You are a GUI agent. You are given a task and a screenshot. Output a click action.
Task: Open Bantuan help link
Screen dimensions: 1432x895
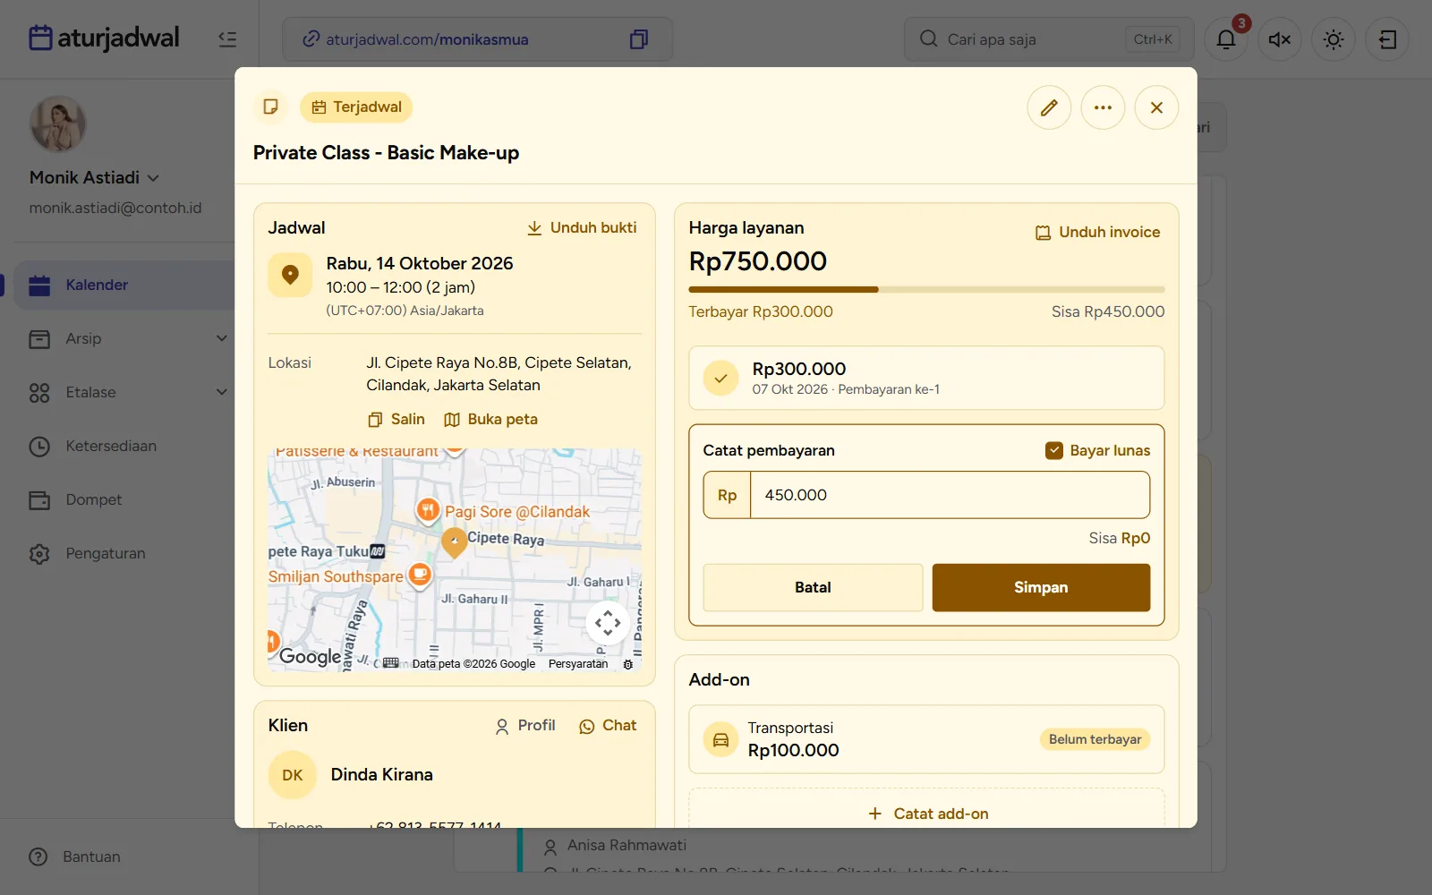(75, 857)
